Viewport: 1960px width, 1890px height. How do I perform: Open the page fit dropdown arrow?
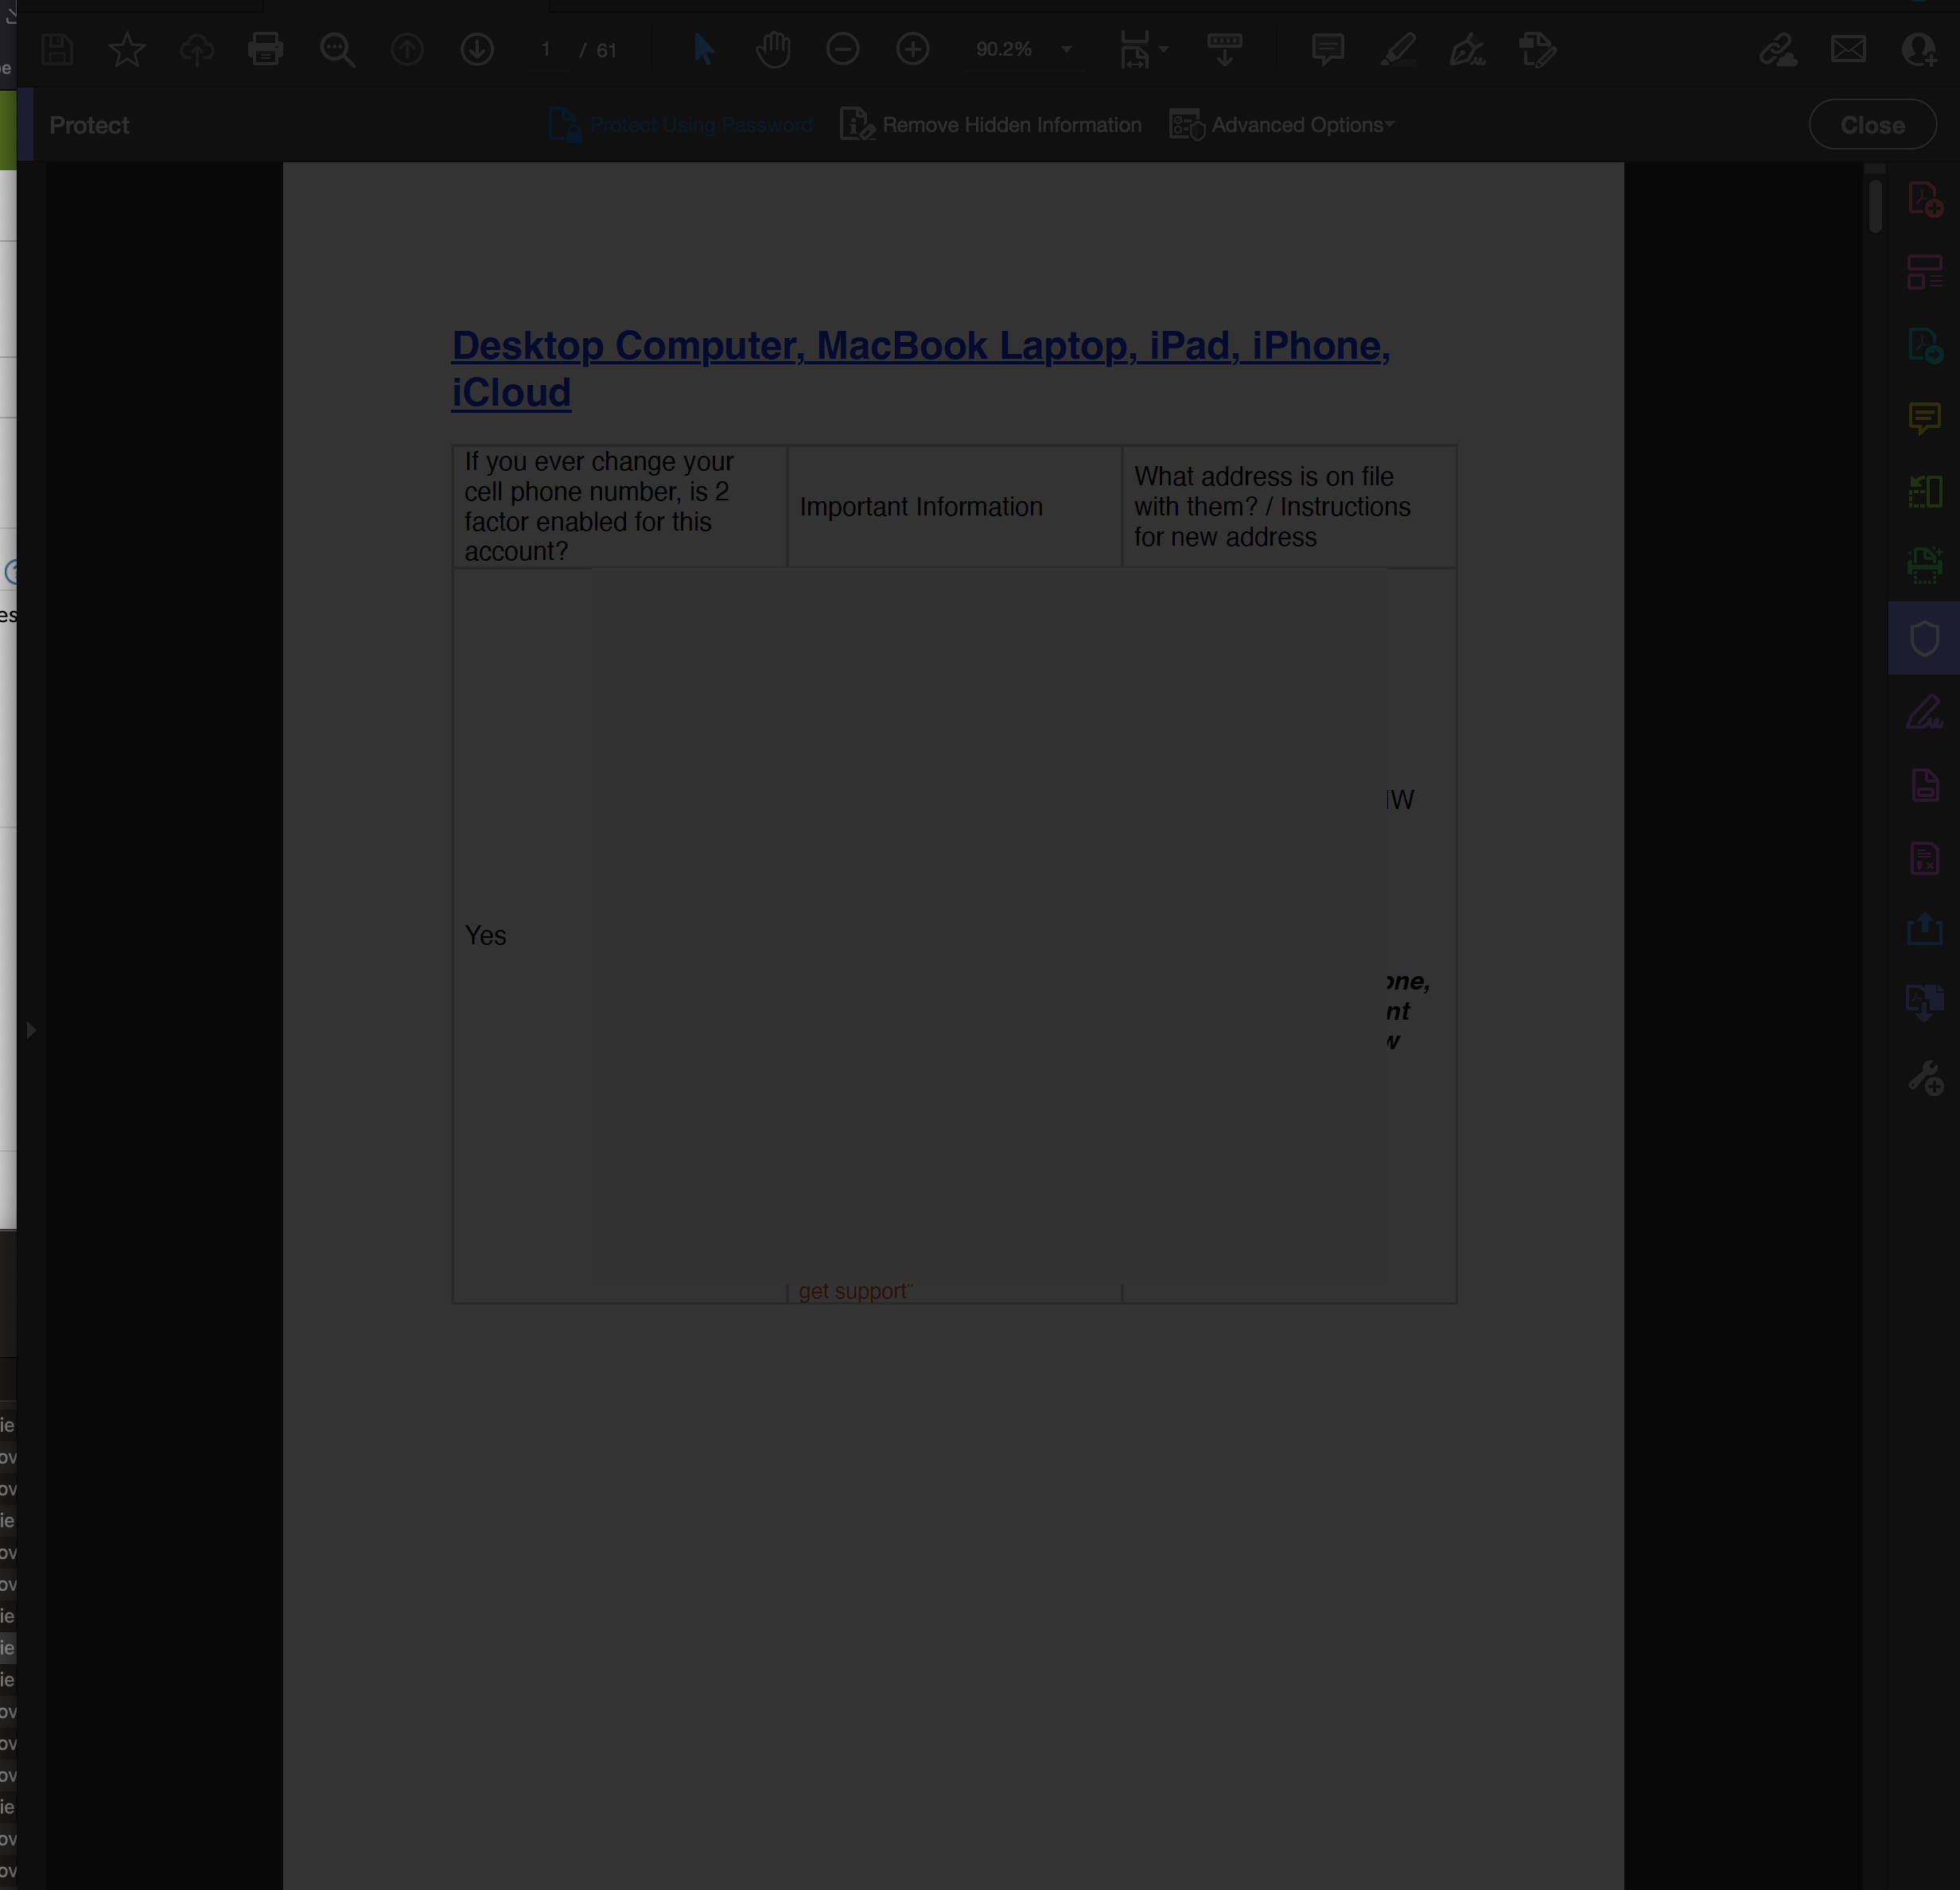click(1163, 49)
